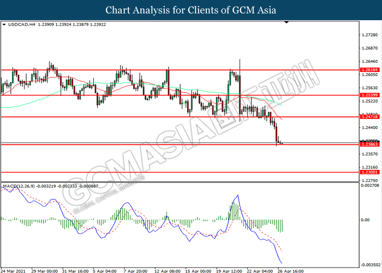Click the 1.26184 red price label

[370, 70]
